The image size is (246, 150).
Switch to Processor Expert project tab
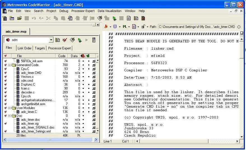click(x=59, y=48)
